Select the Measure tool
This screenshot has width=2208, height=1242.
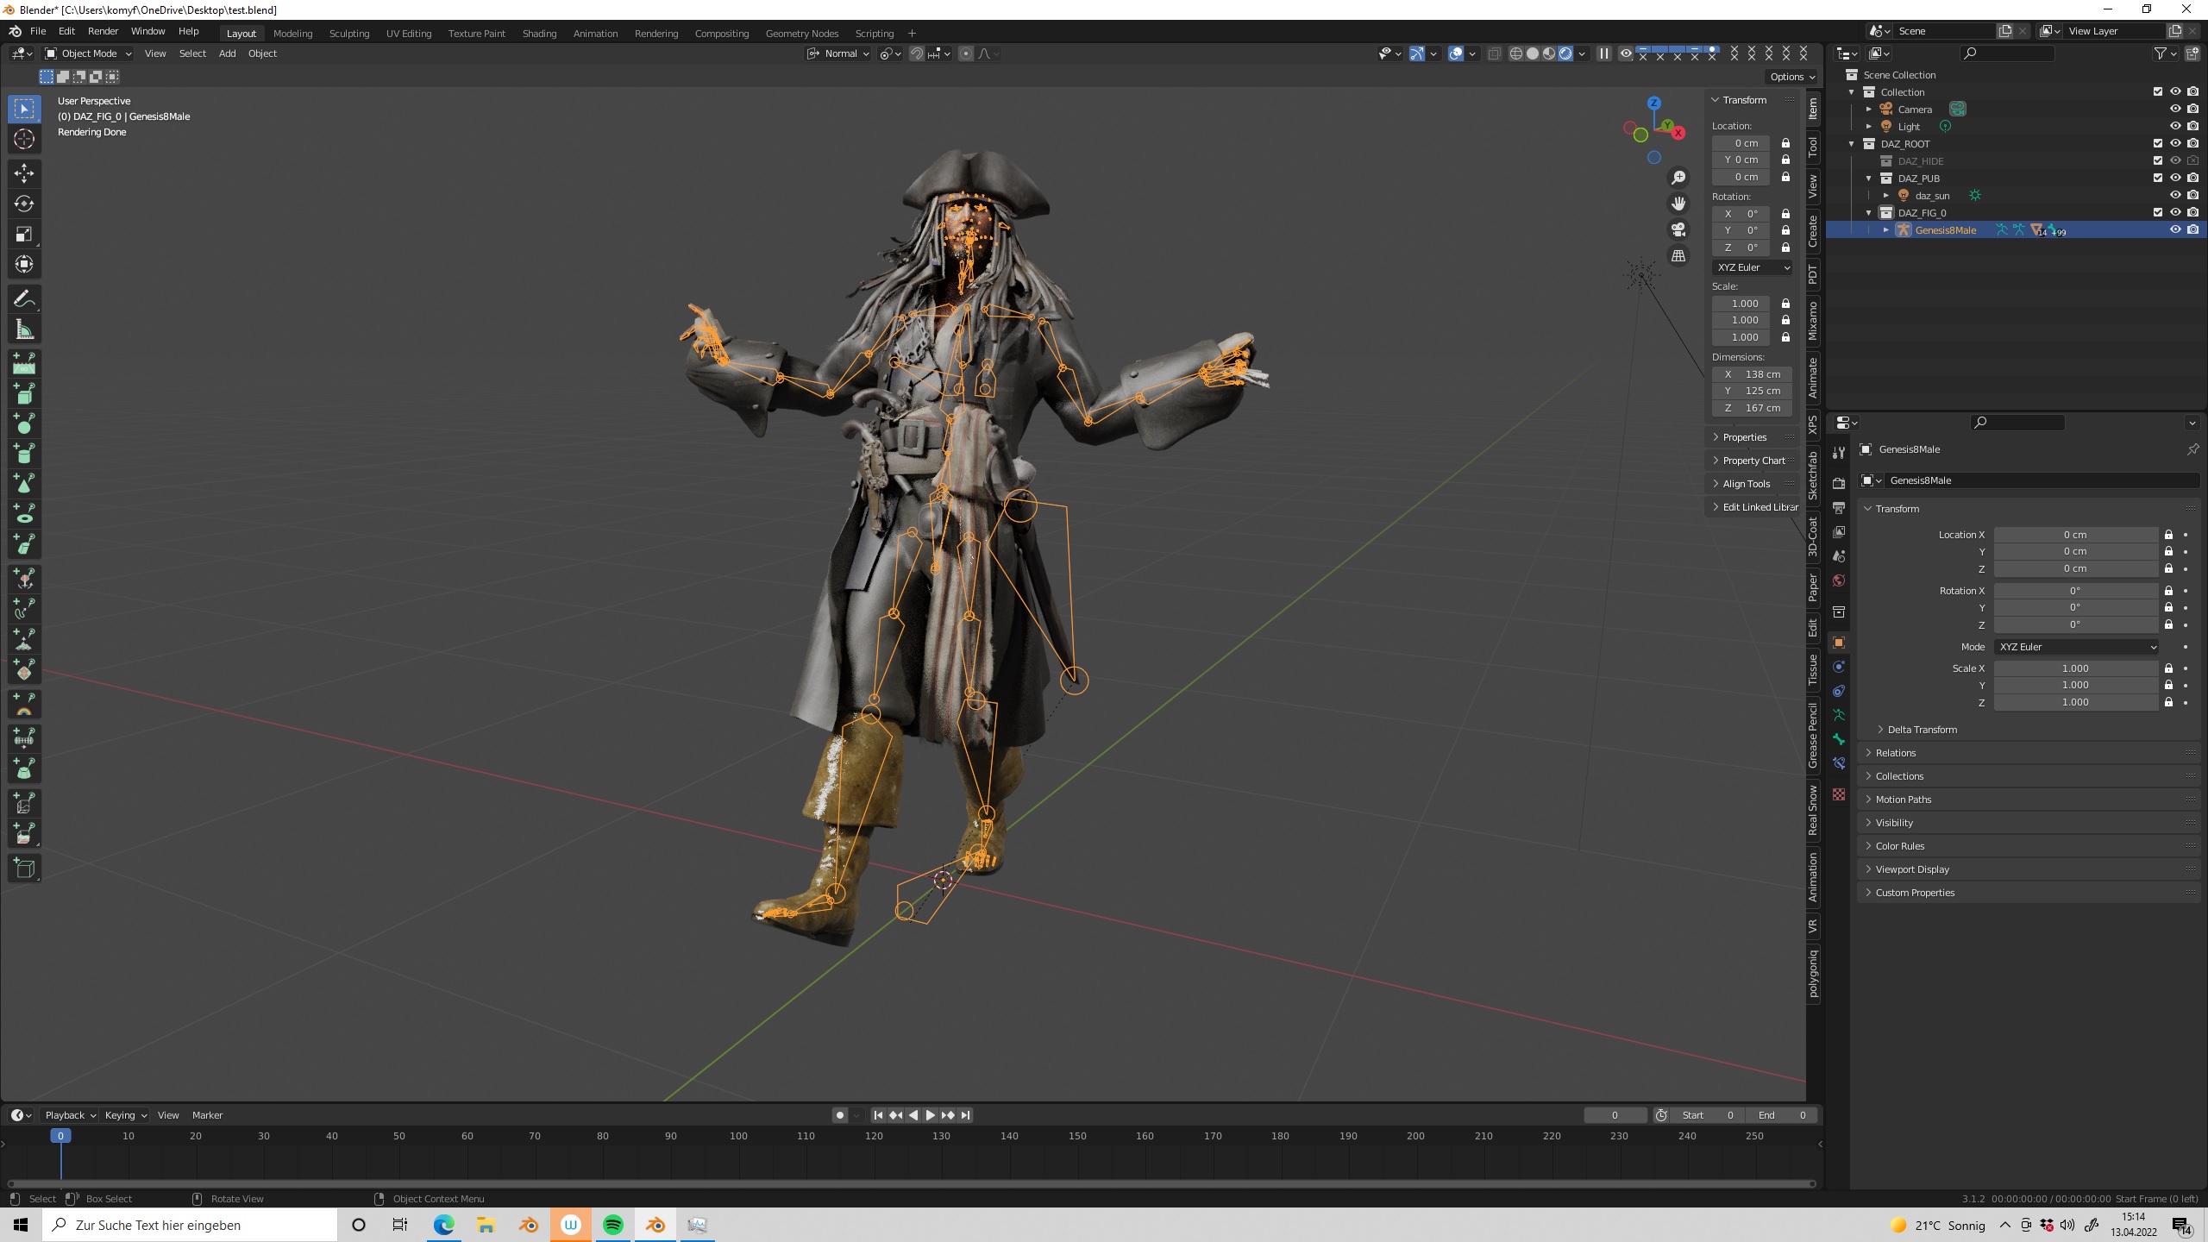pyautogui.click(x=24, y=330)
